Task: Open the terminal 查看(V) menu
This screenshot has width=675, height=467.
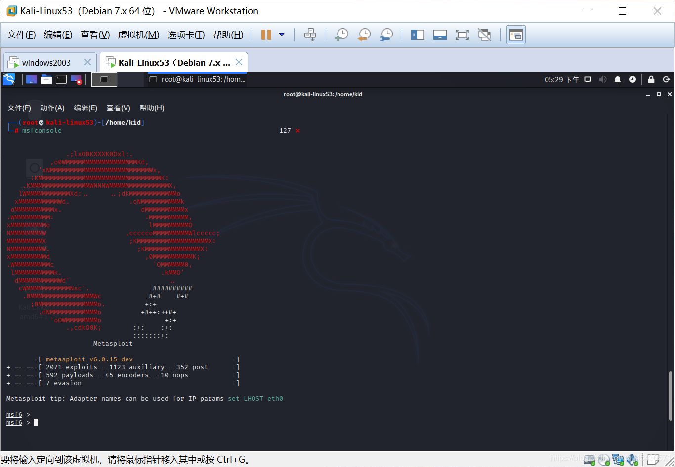Action: 118,108
